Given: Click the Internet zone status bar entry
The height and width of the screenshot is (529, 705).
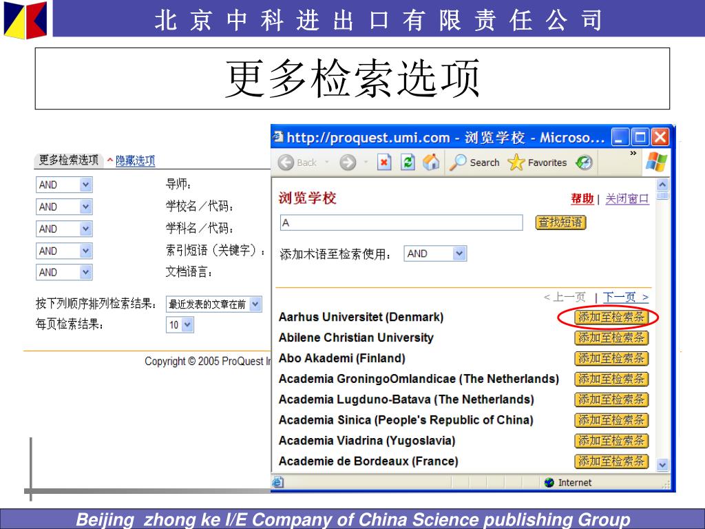Looking at the screenshot, I should (568, 483).
